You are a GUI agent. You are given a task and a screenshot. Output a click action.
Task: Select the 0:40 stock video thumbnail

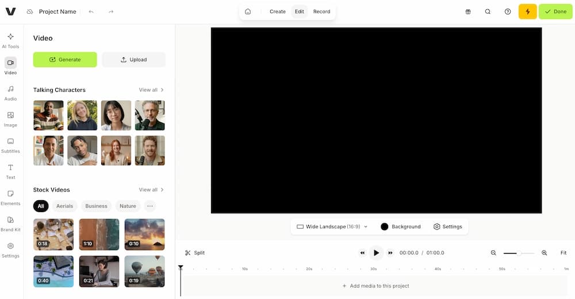[53, 271]
